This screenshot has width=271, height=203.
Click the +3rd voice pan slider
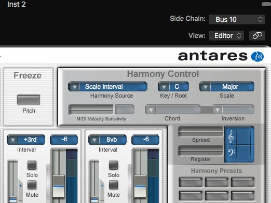click(x=13, y=182)
